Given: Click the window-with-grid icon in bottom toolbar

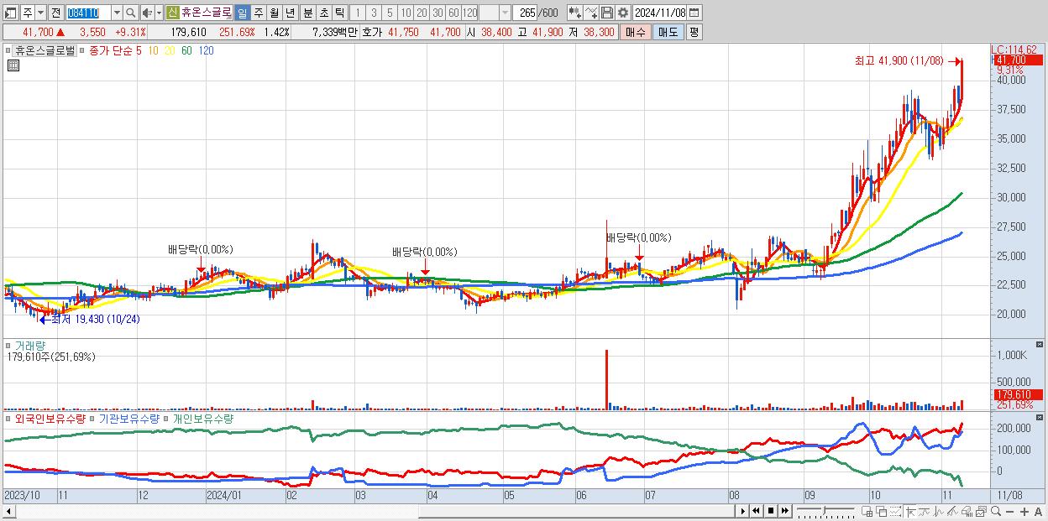Looking at the screenshot, I should click(867, 512).
